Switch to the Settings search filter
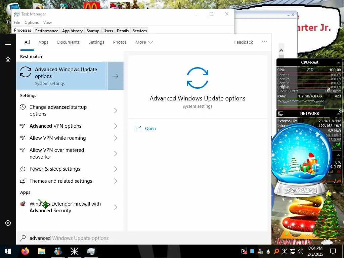The height and width of the screenshot is (258, 344). pos(96,42)
